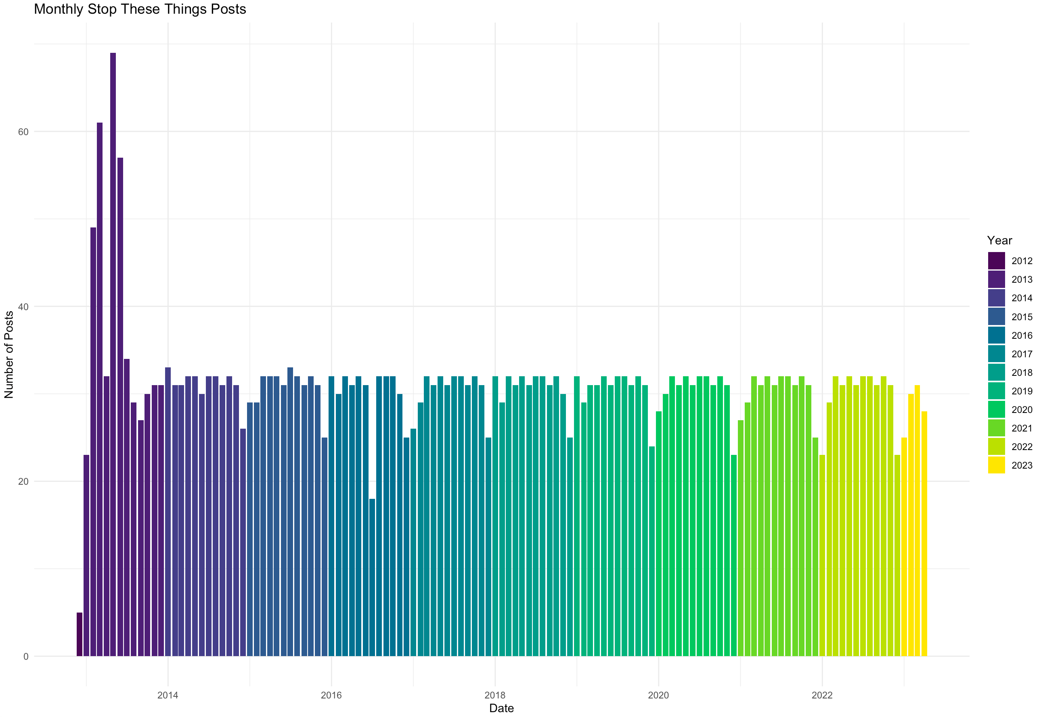Click the short dark 2012 bar

tap(80, 634)
